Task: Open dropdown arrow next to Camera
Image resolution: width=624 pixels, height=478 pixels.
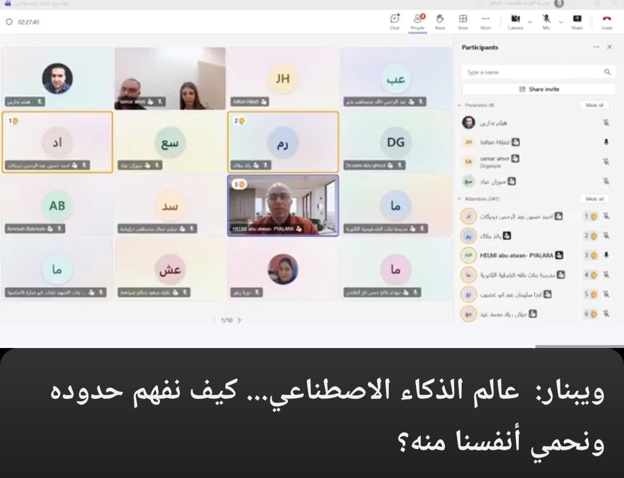Action: point(530,23)
